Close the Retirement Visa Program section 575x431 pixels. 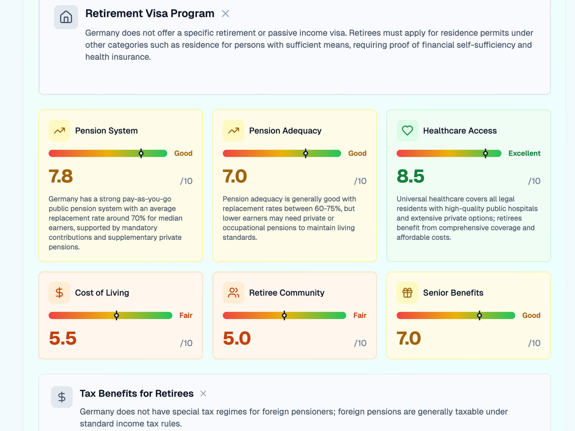pos(226,13)
